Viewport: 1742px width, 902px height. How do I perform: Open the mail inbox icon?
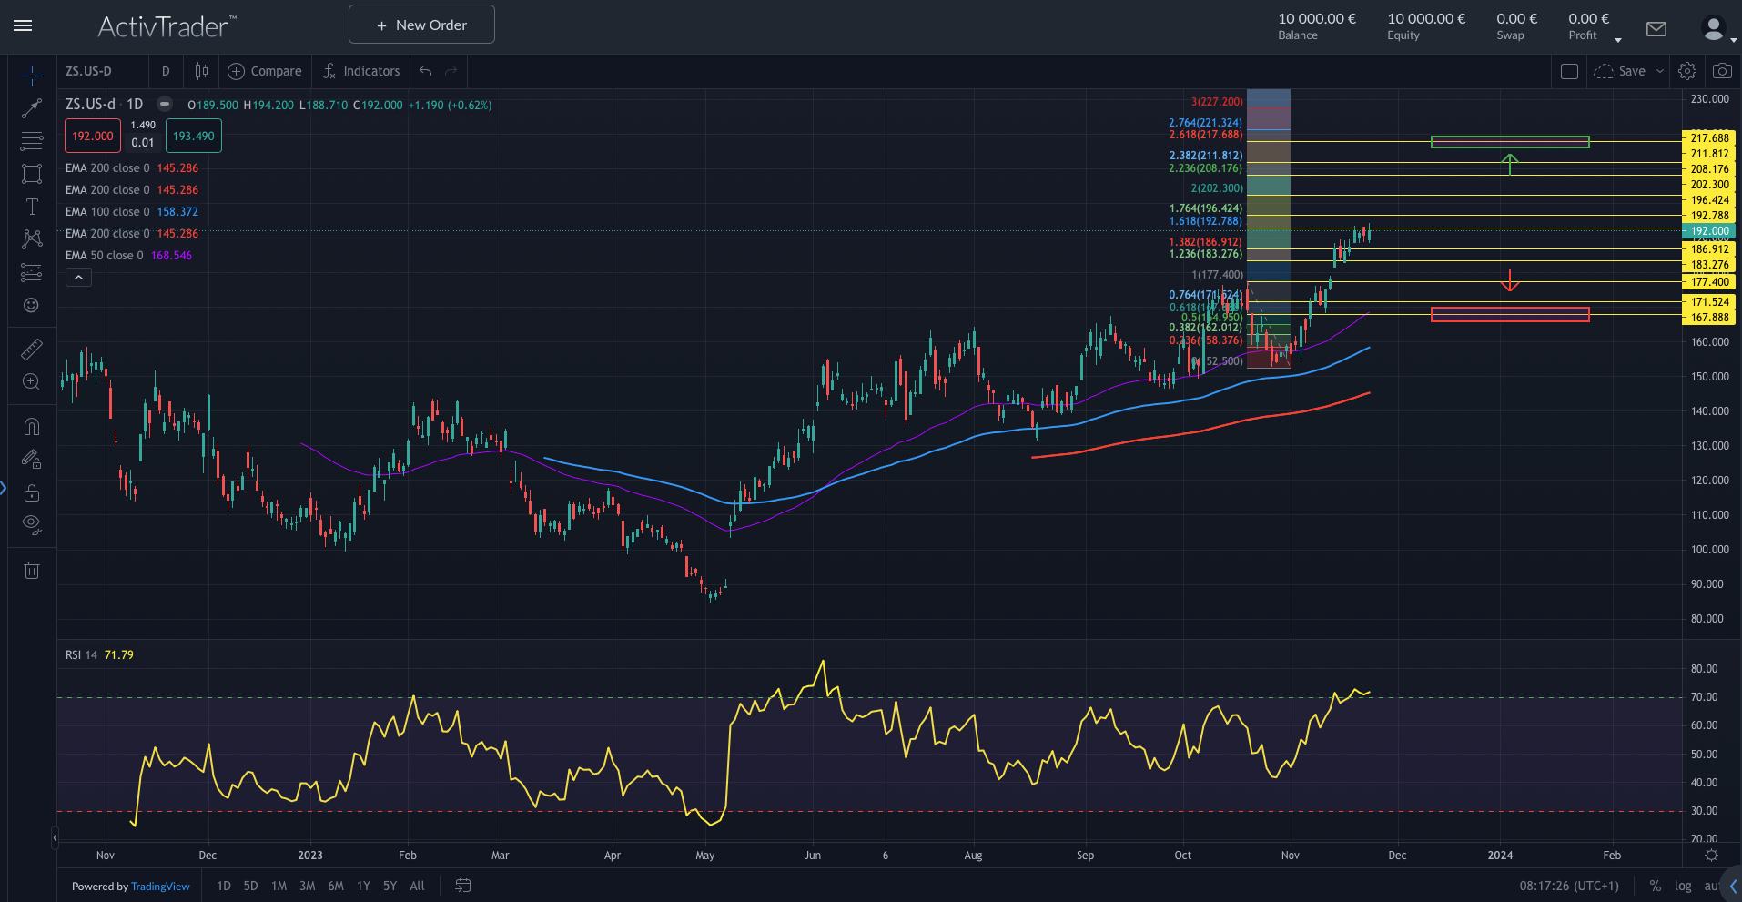[1656, 29]
